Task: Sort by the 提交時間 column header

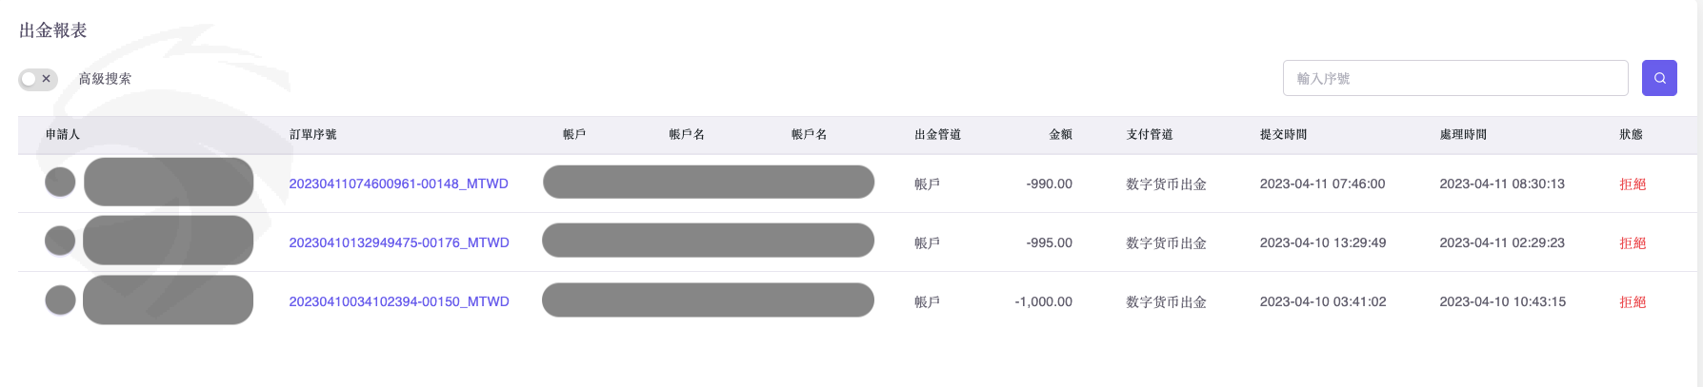Action: point(1283,134)
